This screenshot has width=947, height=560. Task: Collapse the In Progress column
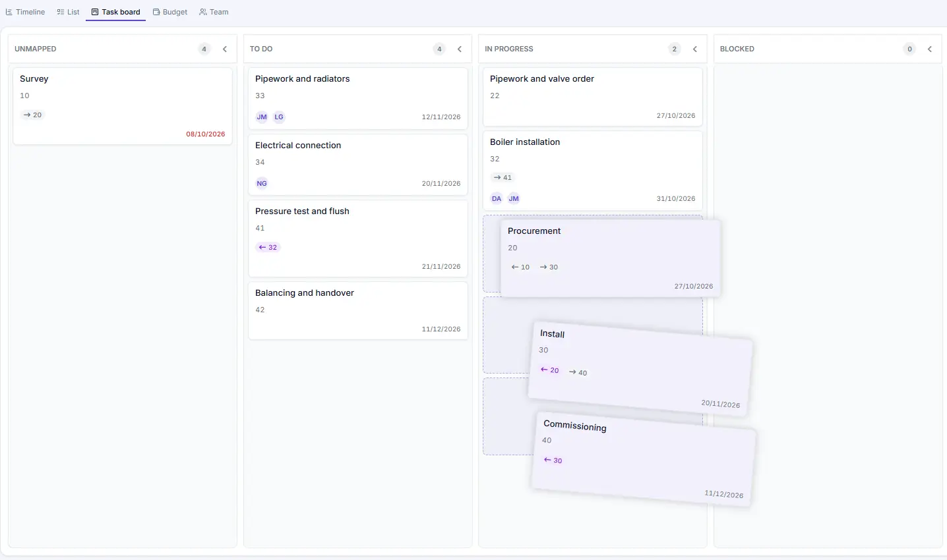694,49
